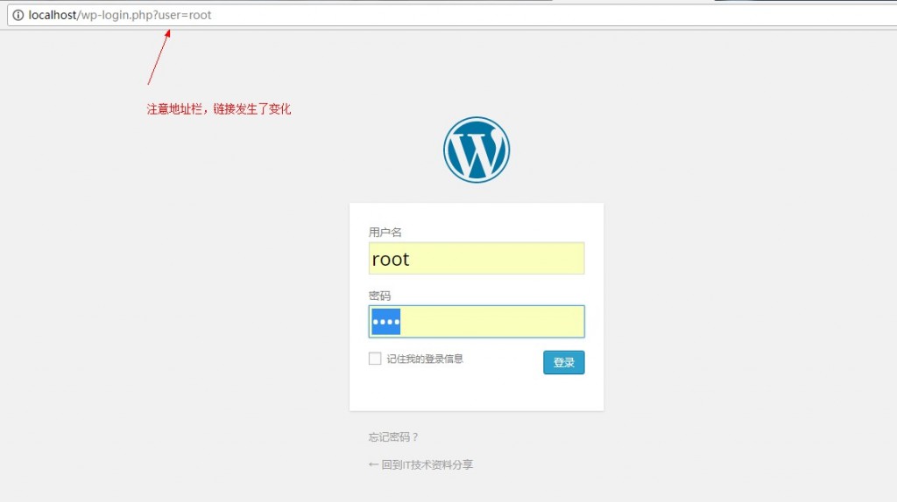The width and height of the screenshot is (897, 502).
Task: Click the 密码 label text
Action: 379,296
